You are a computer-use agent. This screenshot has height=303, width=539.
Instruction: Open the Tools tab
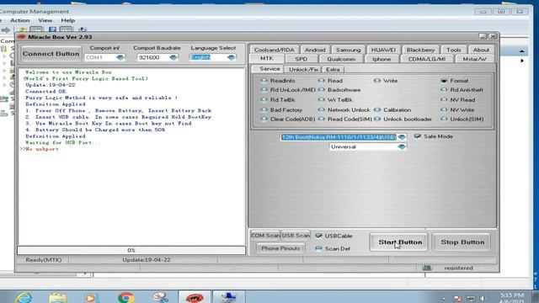(454, 50)
